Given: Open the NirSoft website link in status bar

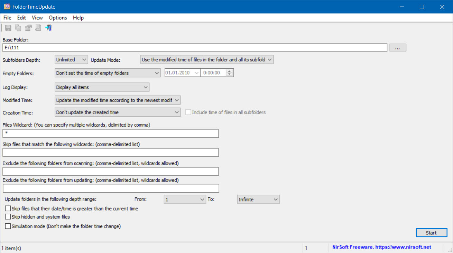Looking at the screenshot, I should [381, 247].
